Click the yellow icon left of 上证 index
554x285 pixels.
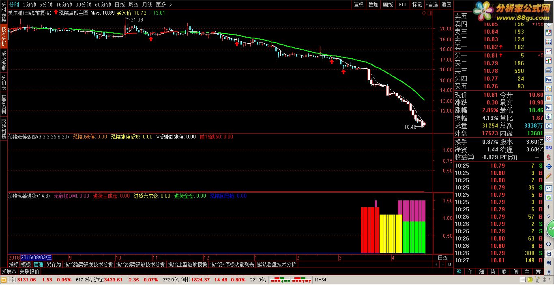click(x=4, y=280)
